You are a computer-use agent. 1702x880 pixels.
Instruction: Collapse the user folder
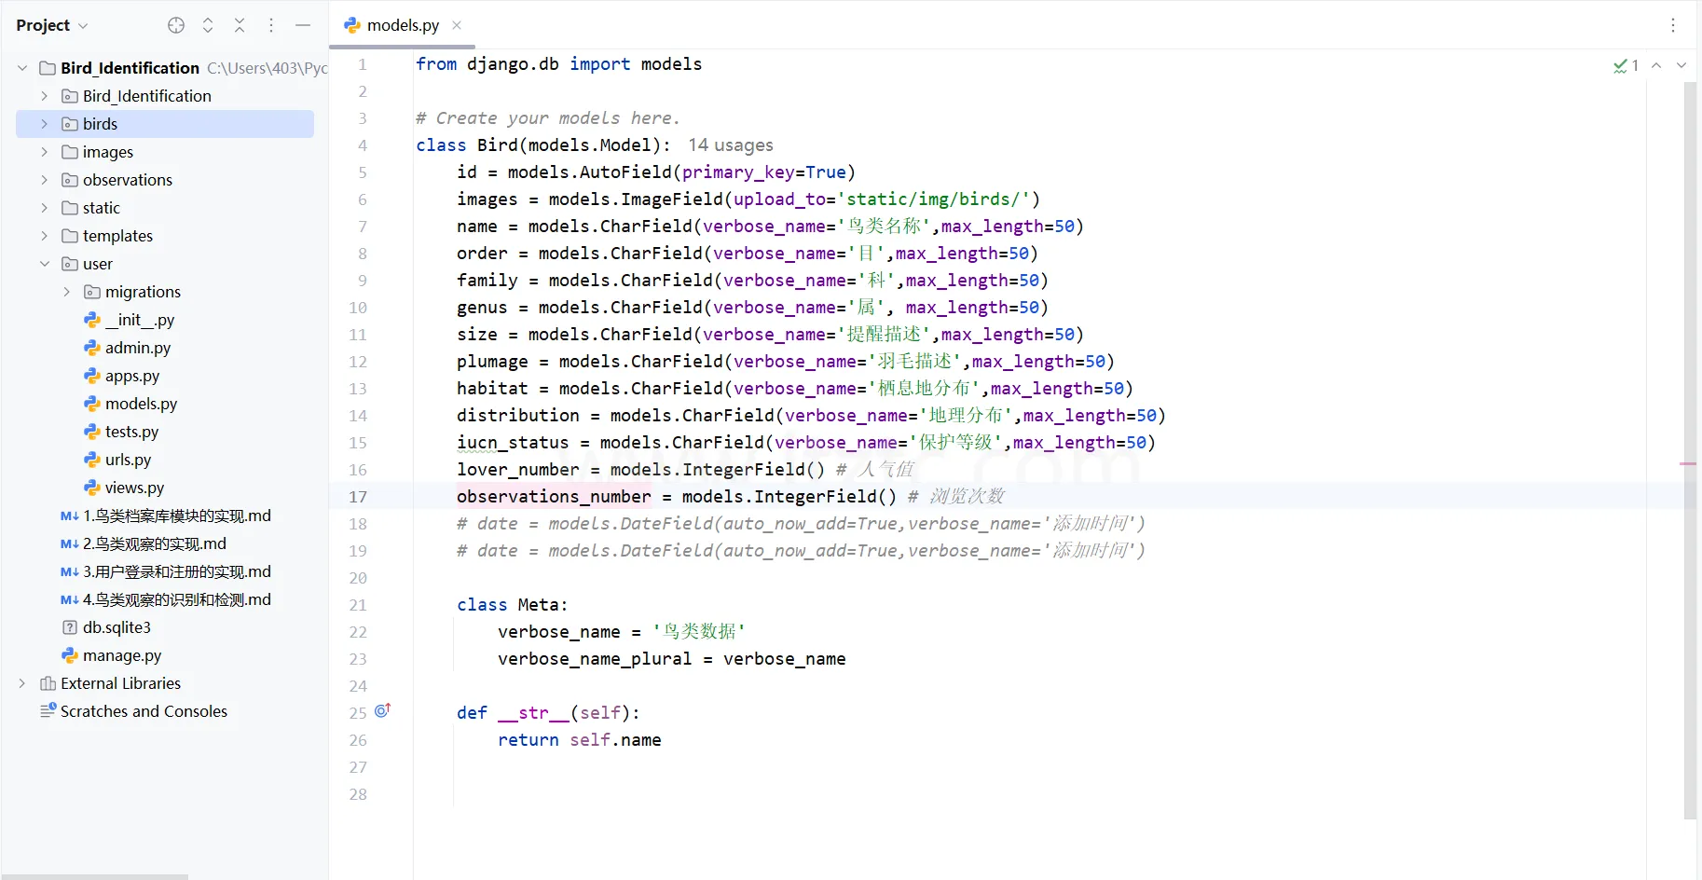[x=44, y=264]
